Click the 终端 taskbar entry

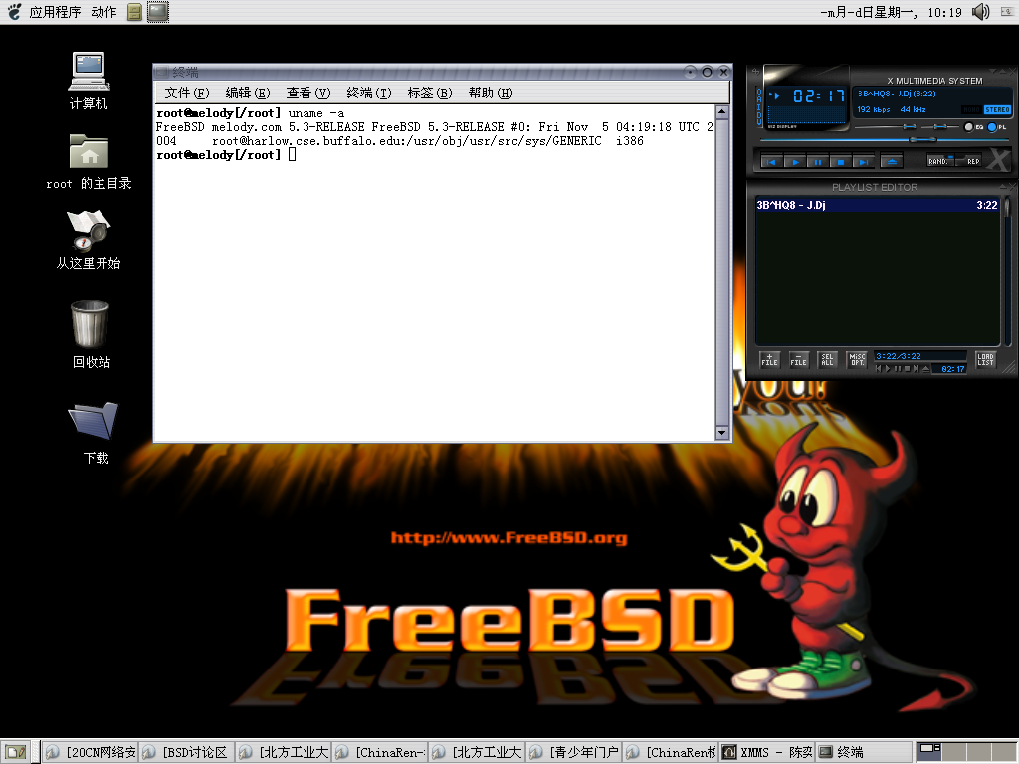[864, 752]
